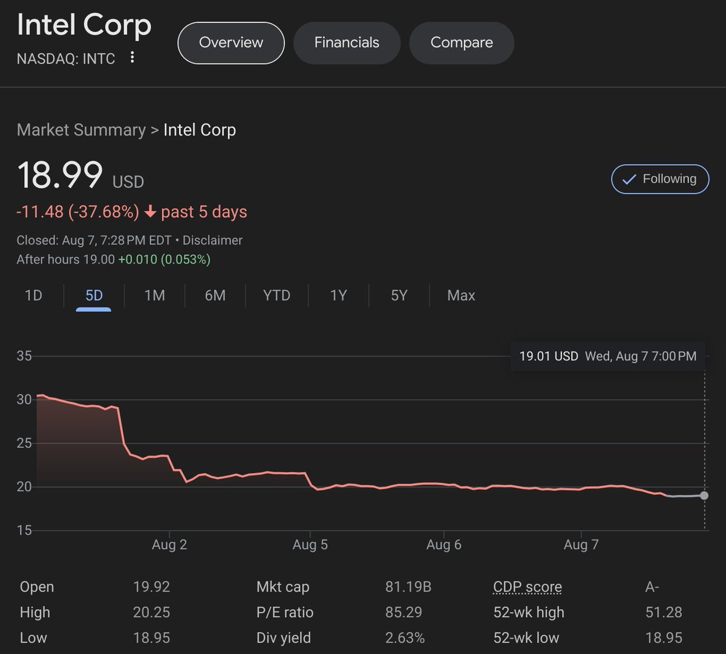The height and width of the screenshot is (654, 726).
Task: Switch chart to 1Y range
Action: point(339,296)
